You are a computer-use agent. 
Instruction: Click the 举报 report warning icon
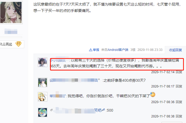coord(90,50)
